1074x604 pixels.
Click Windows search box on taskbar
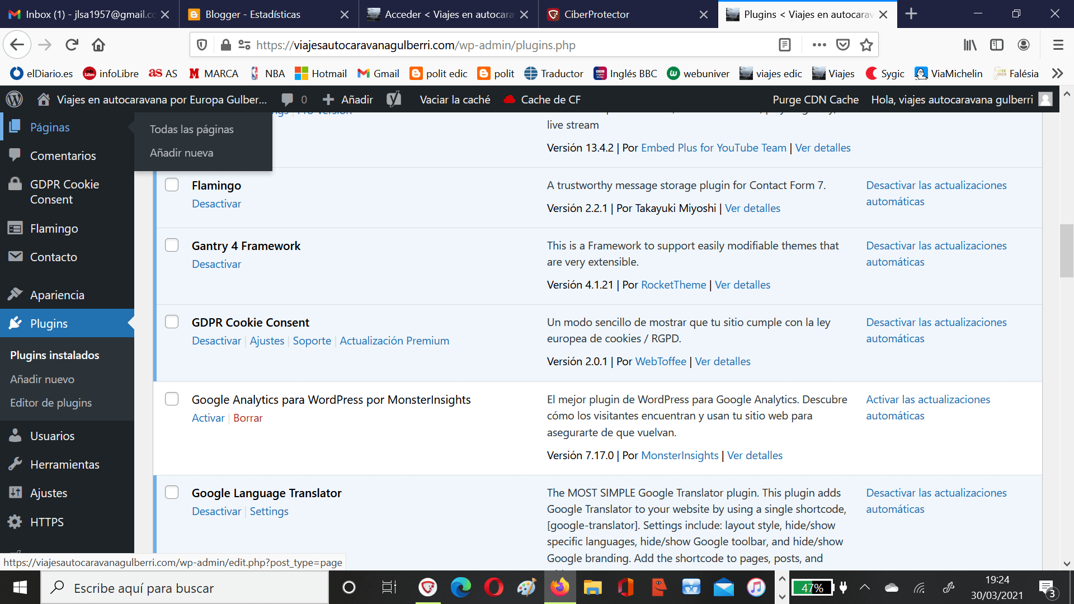[185, 587]
